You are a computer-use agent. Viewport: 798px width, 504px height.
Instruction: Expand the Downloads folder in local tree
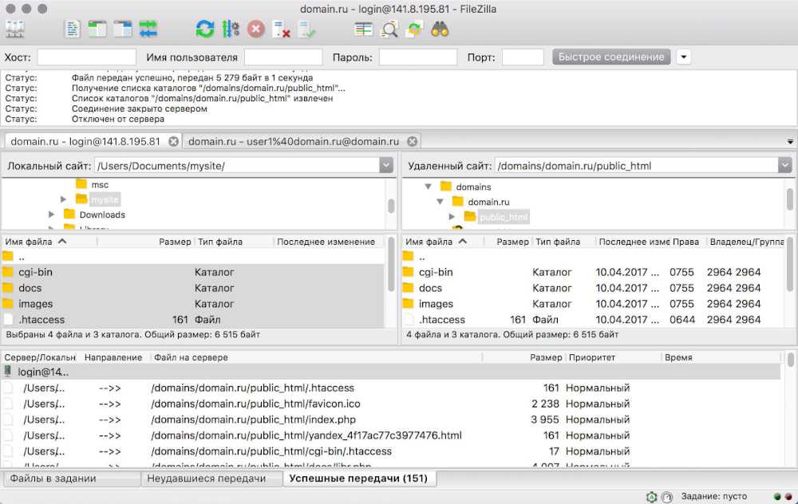tap(52, 215)
